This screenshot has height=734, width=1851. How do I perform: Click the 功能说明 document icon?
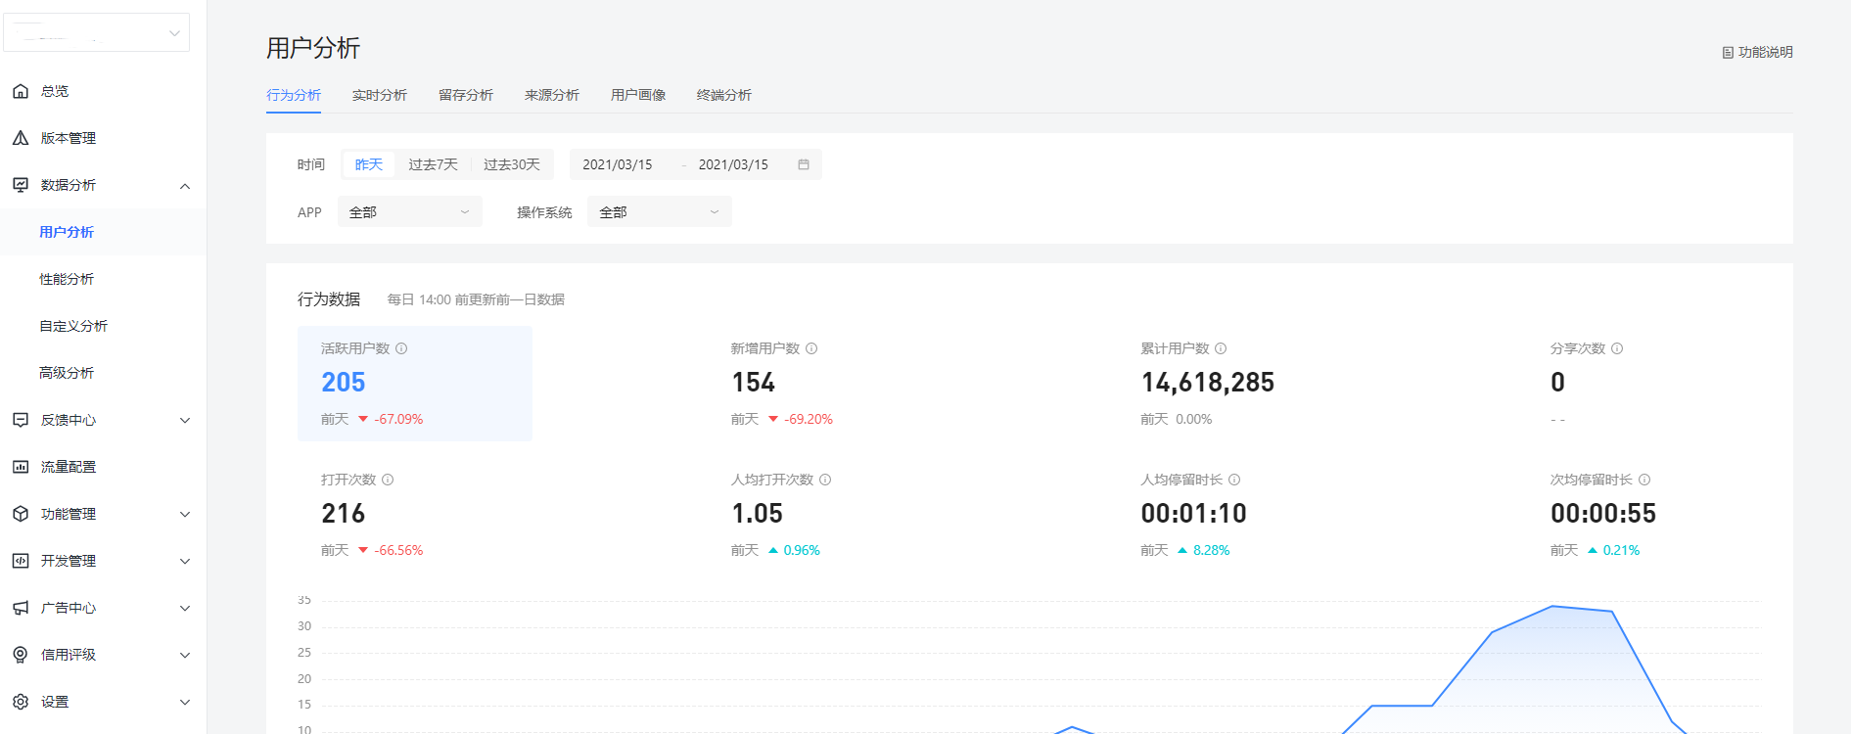[x=1728, y=53]
